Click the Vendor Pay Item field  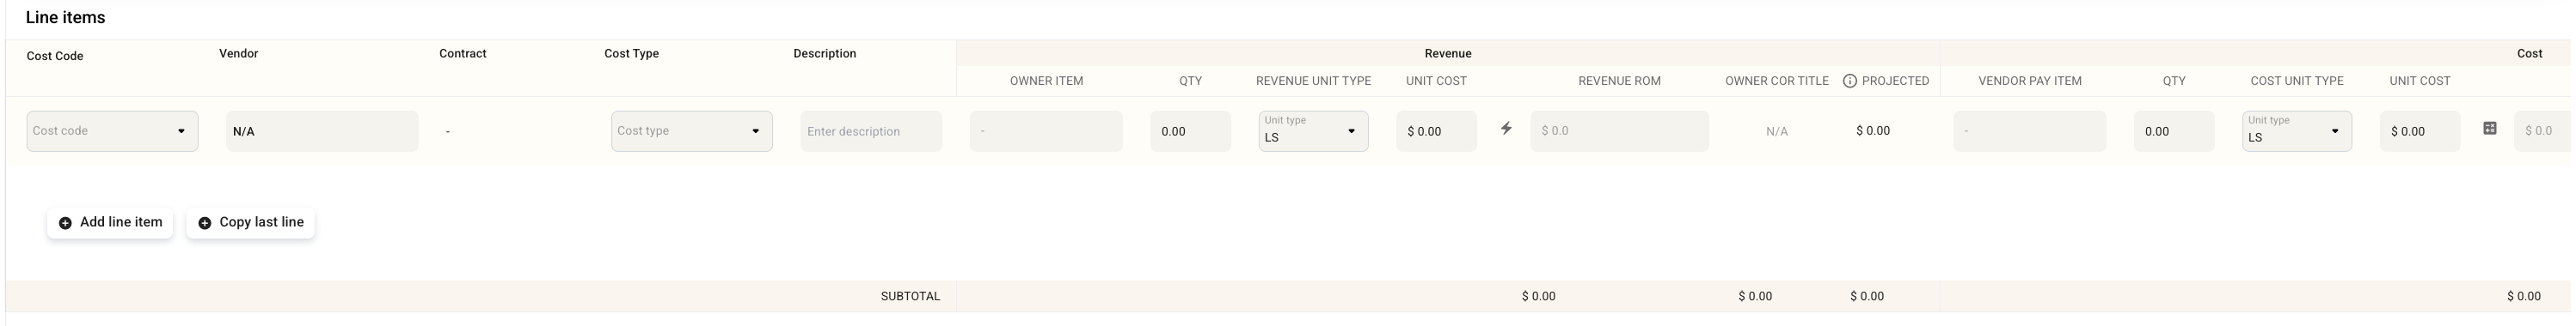point(2030,131)
